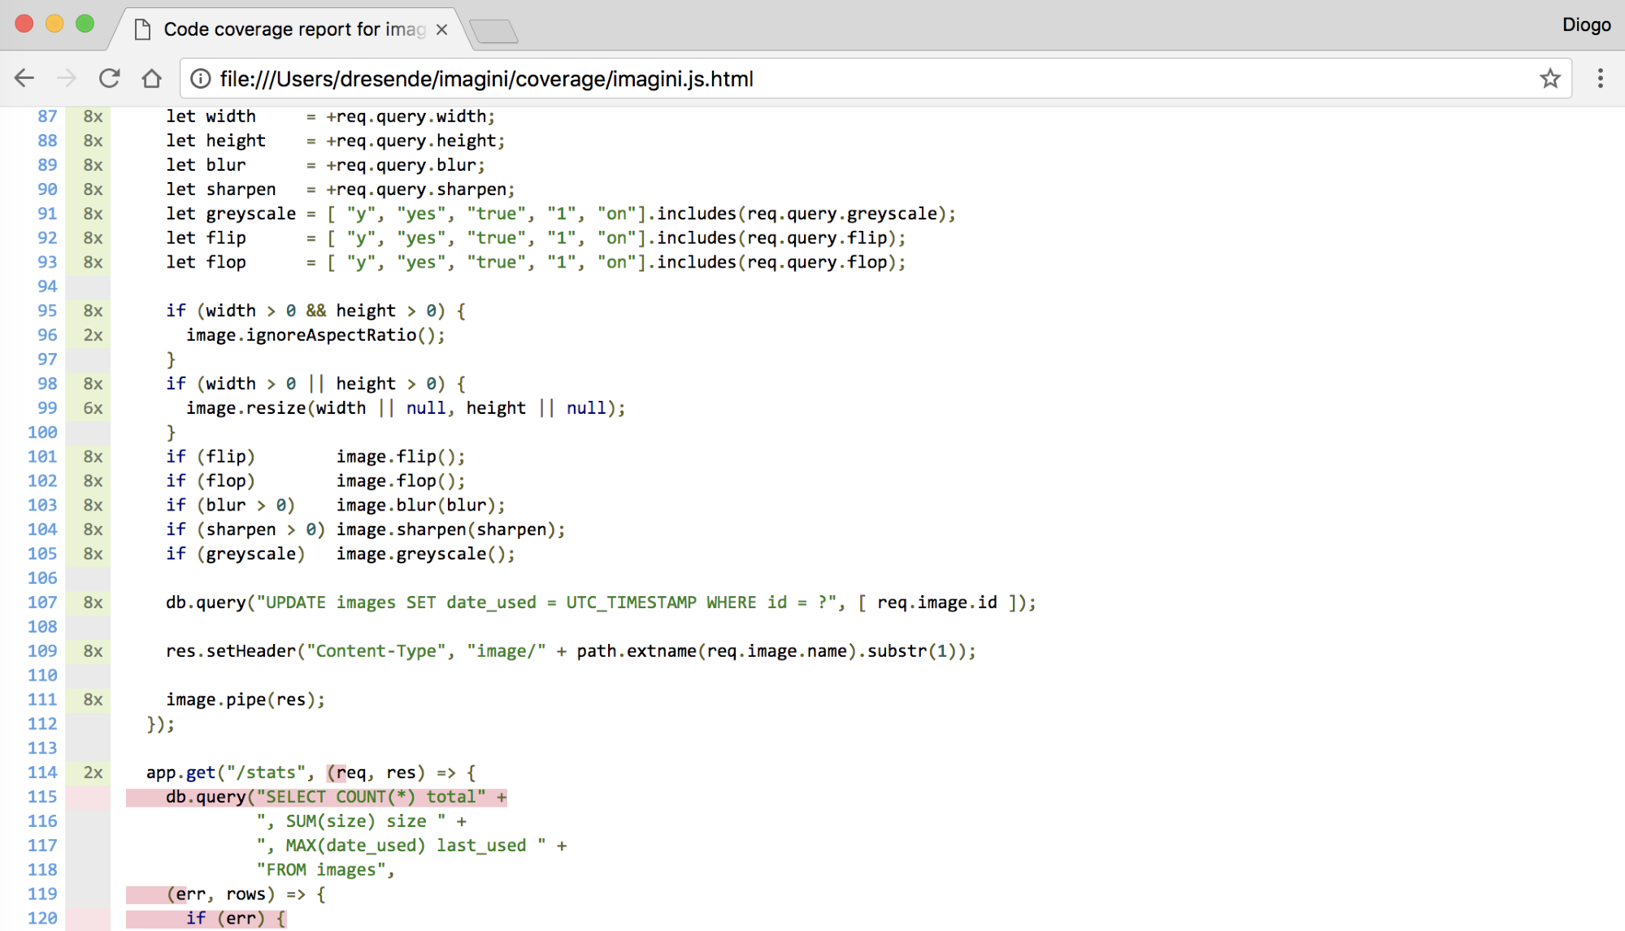Viewport: 1625px width, 931px height.
Task: Click the page file icon in tab
Action: pyautogui.click(x=143, y=29)
